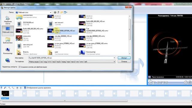The height and width of the screenshot is (108, 192).
Task: Select the коза.wmv shortcut
Action: point(23,38)
